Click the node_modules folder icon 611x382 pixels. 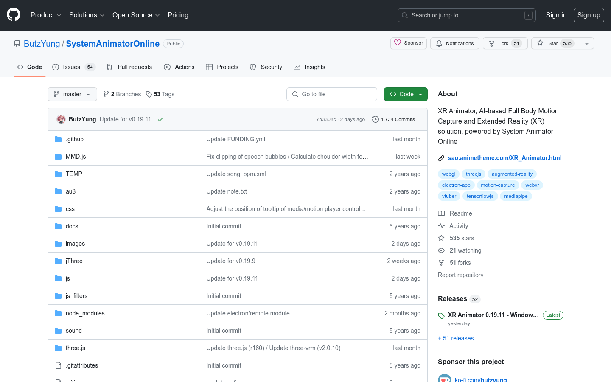click(x=58, y=313)
